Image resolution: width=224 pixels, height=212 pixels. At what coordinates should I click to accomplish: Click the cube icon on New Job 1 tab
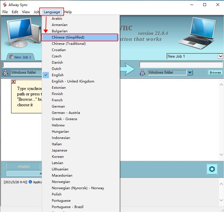pos(11,57)
